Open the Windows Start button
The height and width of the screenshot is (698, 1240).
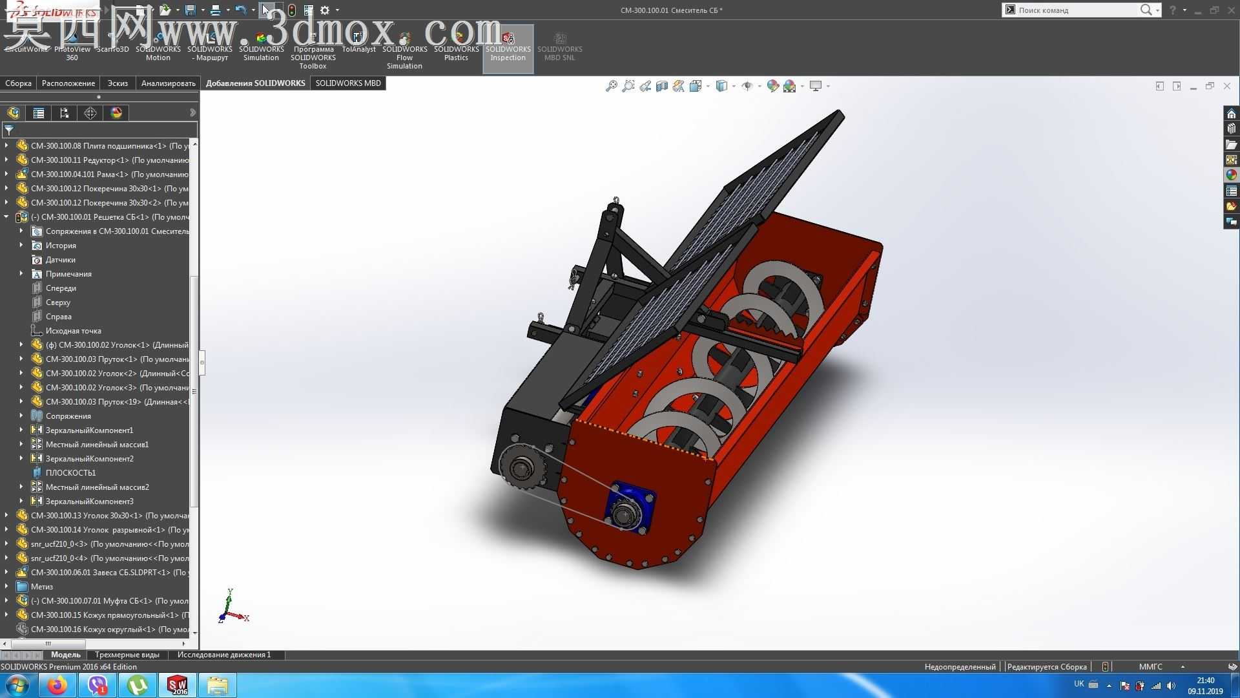pyautogui.click(x=17, y=685)
